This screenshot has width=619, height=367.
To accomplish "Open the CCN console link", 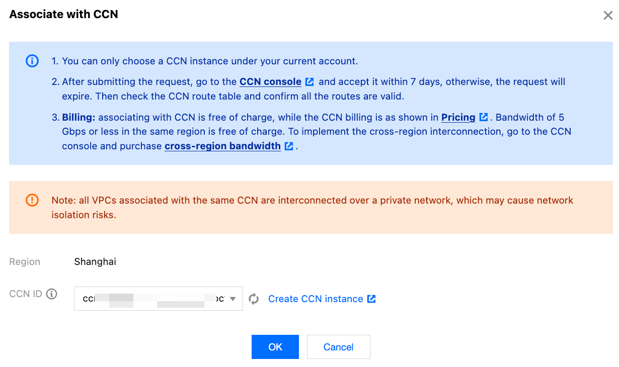I will (270, 81).
